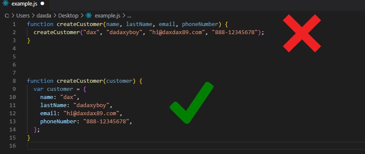Click closing brace on line 3
Image resolution: width=365 pixels, height=154 pixels.
[x=29, y=41]
